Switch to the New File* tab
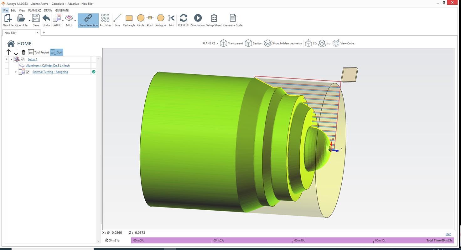The height and width of the screenshot is (250, 461). click(11, 33)
